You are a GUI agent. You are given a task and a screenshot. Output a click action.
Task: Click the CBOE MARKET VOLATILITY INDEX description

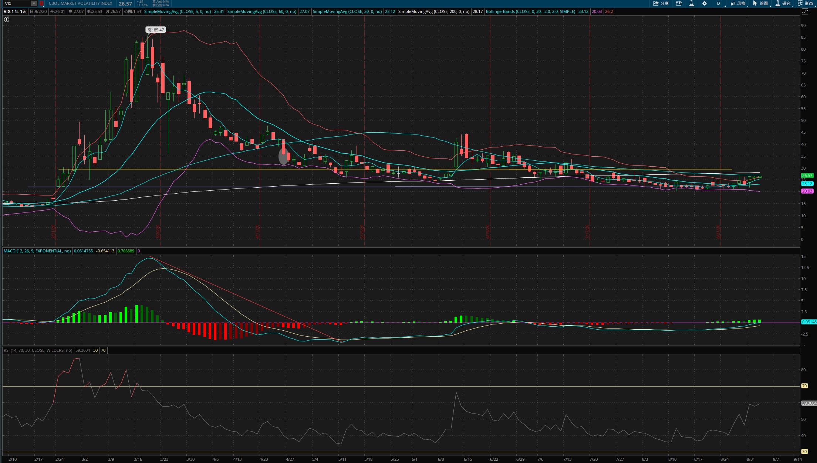point(81,3)
